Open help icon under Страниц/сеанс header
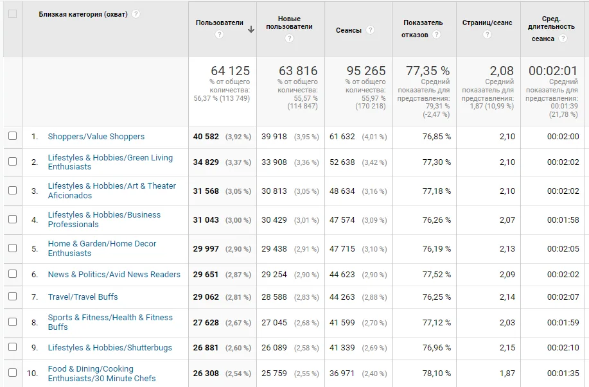Image resolution: width=589 pixels, height=387 pixels. coord(488,35)
